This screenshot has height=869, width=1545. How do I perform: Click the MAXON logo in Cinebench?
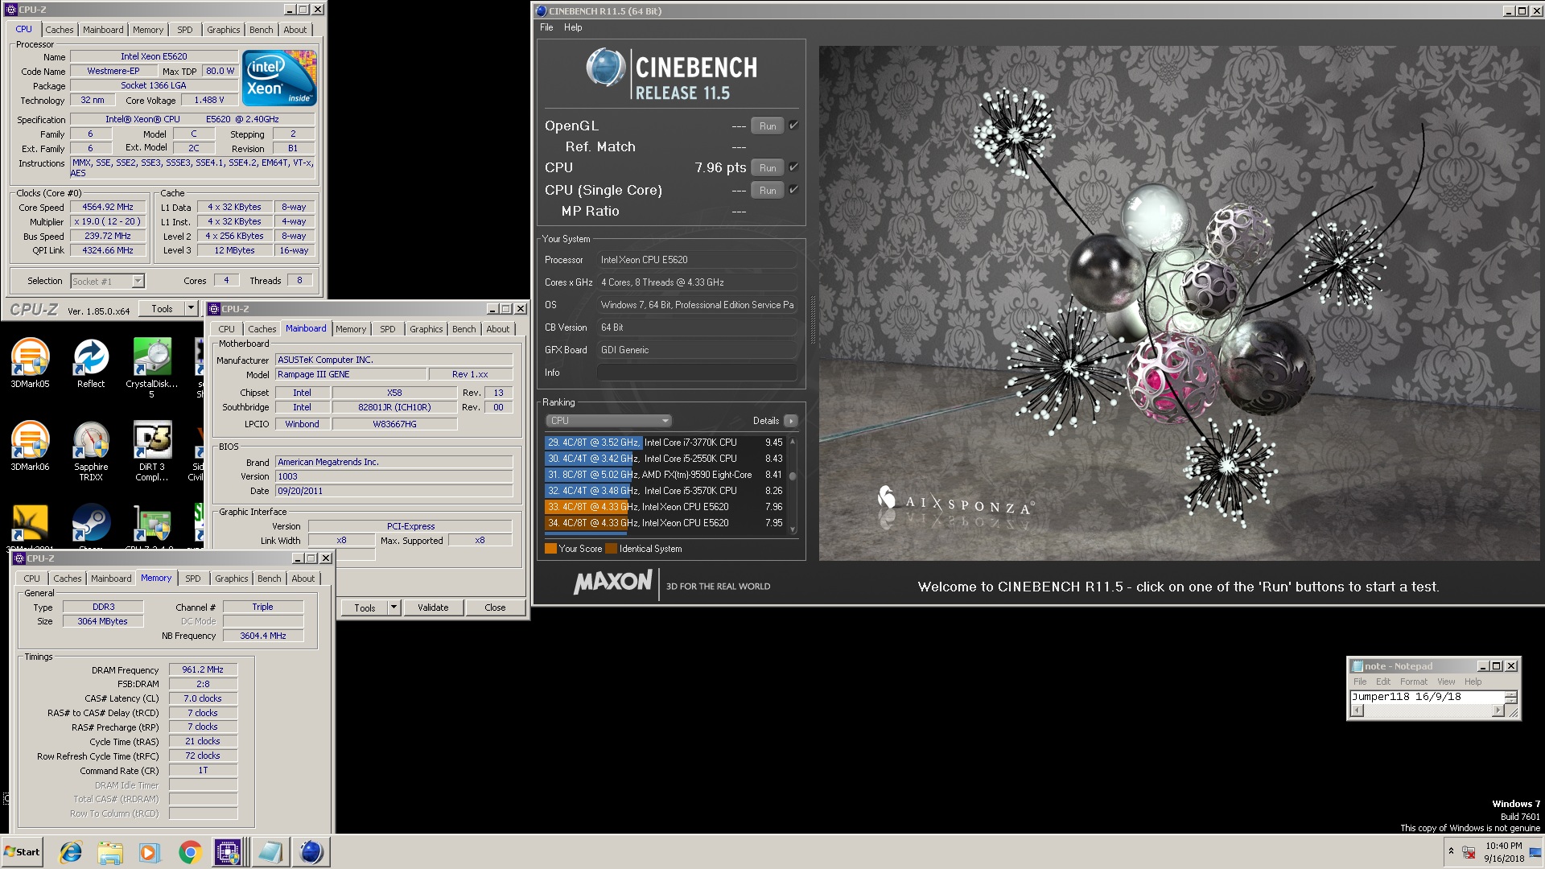tap(613, 583)
